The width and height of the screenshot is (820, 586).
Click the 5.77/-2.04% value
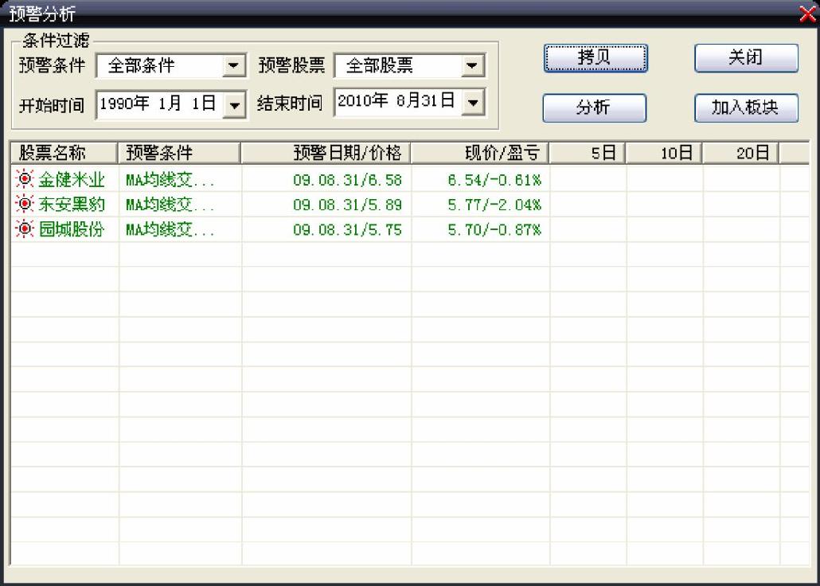tap(494, 205)
